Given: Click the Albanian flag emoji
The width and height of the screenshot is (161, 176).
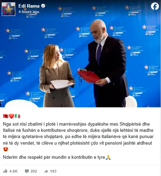Looking at the screenshot, I should 6,116.
